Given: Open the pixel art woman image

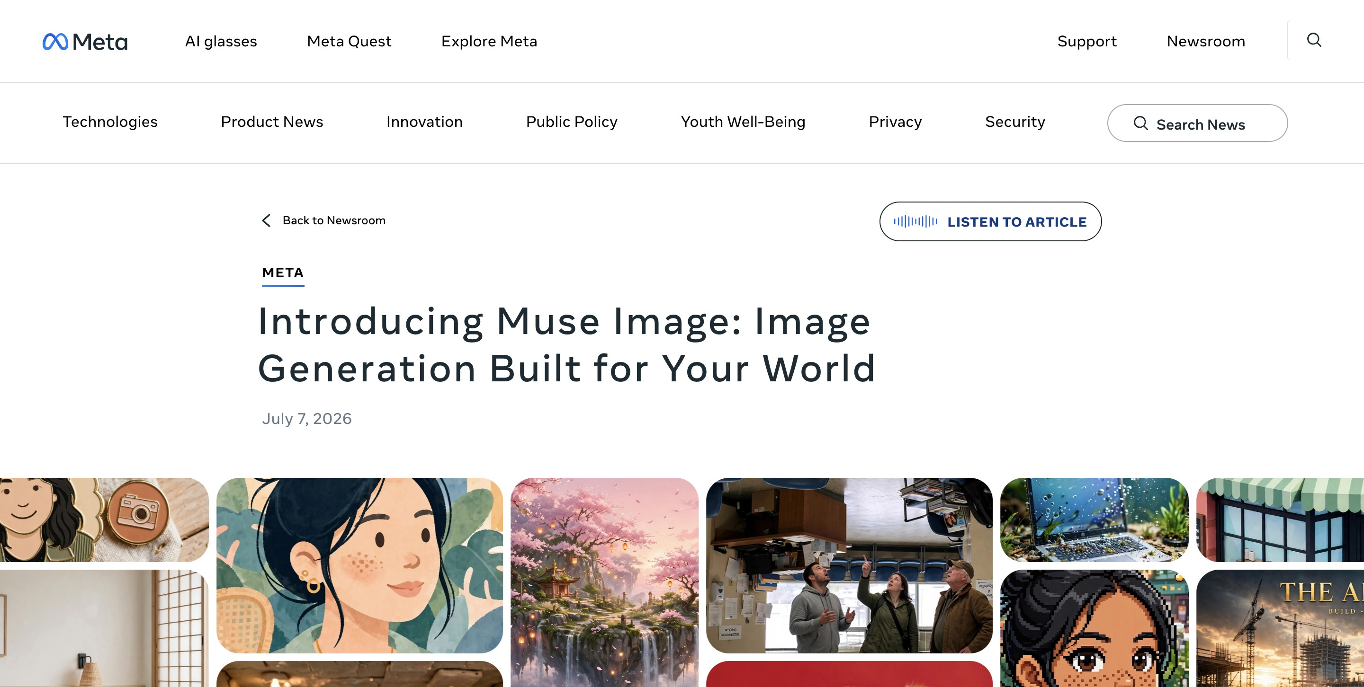Looking at the screenshot, I should [1094, 628].
